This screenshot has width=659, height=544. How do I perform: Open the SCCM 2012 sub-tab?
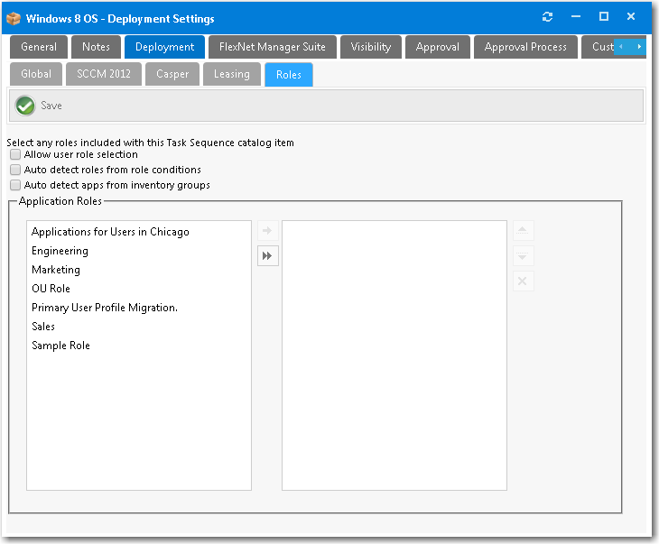[x=104, y=74]
